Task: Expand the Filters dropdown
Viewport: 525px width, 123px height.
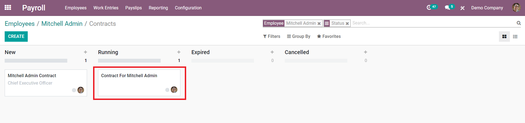Action: pos(272,36)
